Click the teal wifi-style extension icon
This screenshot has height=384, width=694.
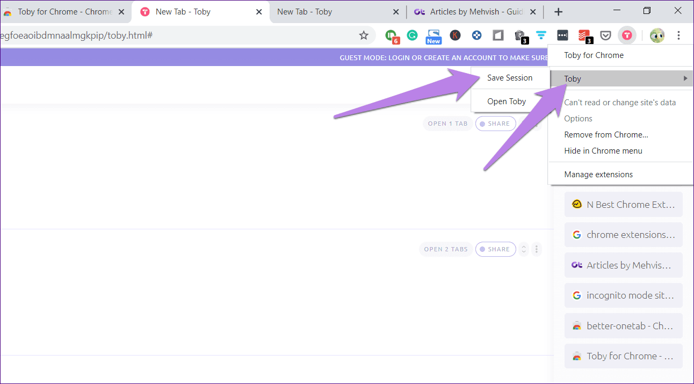tap(541, 35)
